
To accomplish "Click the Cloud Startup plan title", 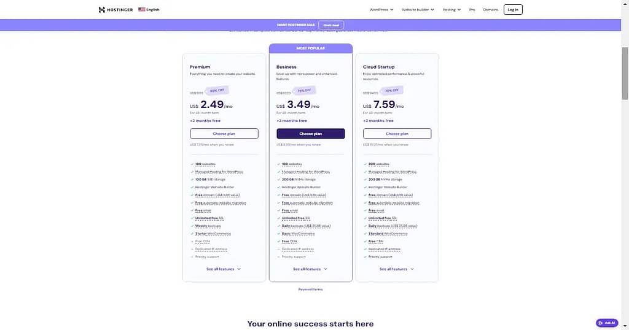I will coord(378,67).
